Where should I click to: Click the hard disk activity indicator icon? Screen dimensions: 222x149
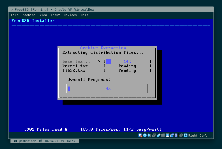[x=140, y=135]
